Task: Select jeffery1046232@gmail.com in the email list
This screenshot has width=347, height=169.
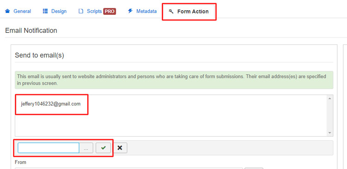Action: click(51, 104)
